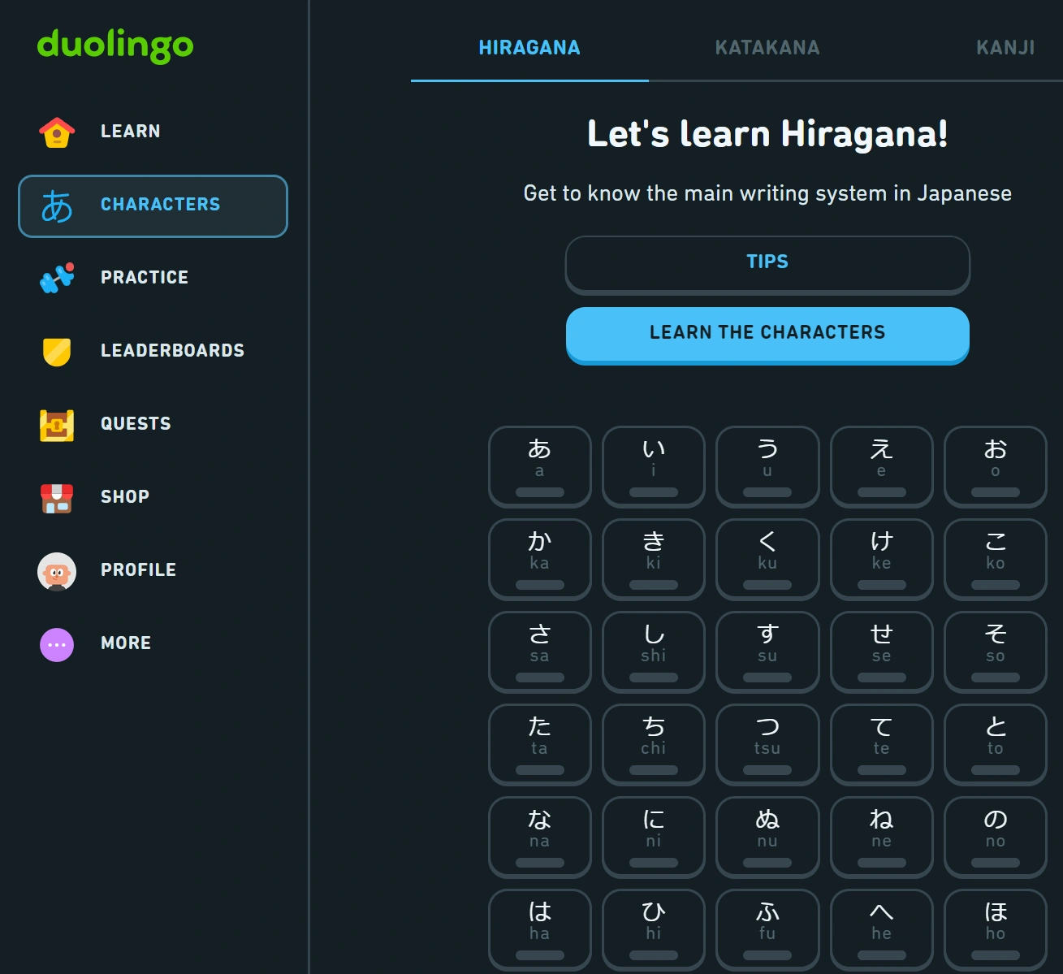The height and width of the screenshot is (974, 1063).
Task: Select the し (shi) character card
Action: click(x=654, y=651)
